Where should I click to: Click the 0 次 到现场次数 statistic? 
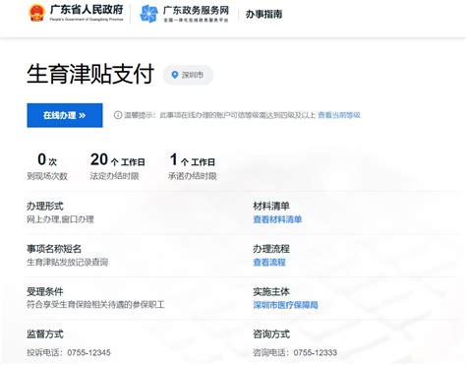point(47,166)
